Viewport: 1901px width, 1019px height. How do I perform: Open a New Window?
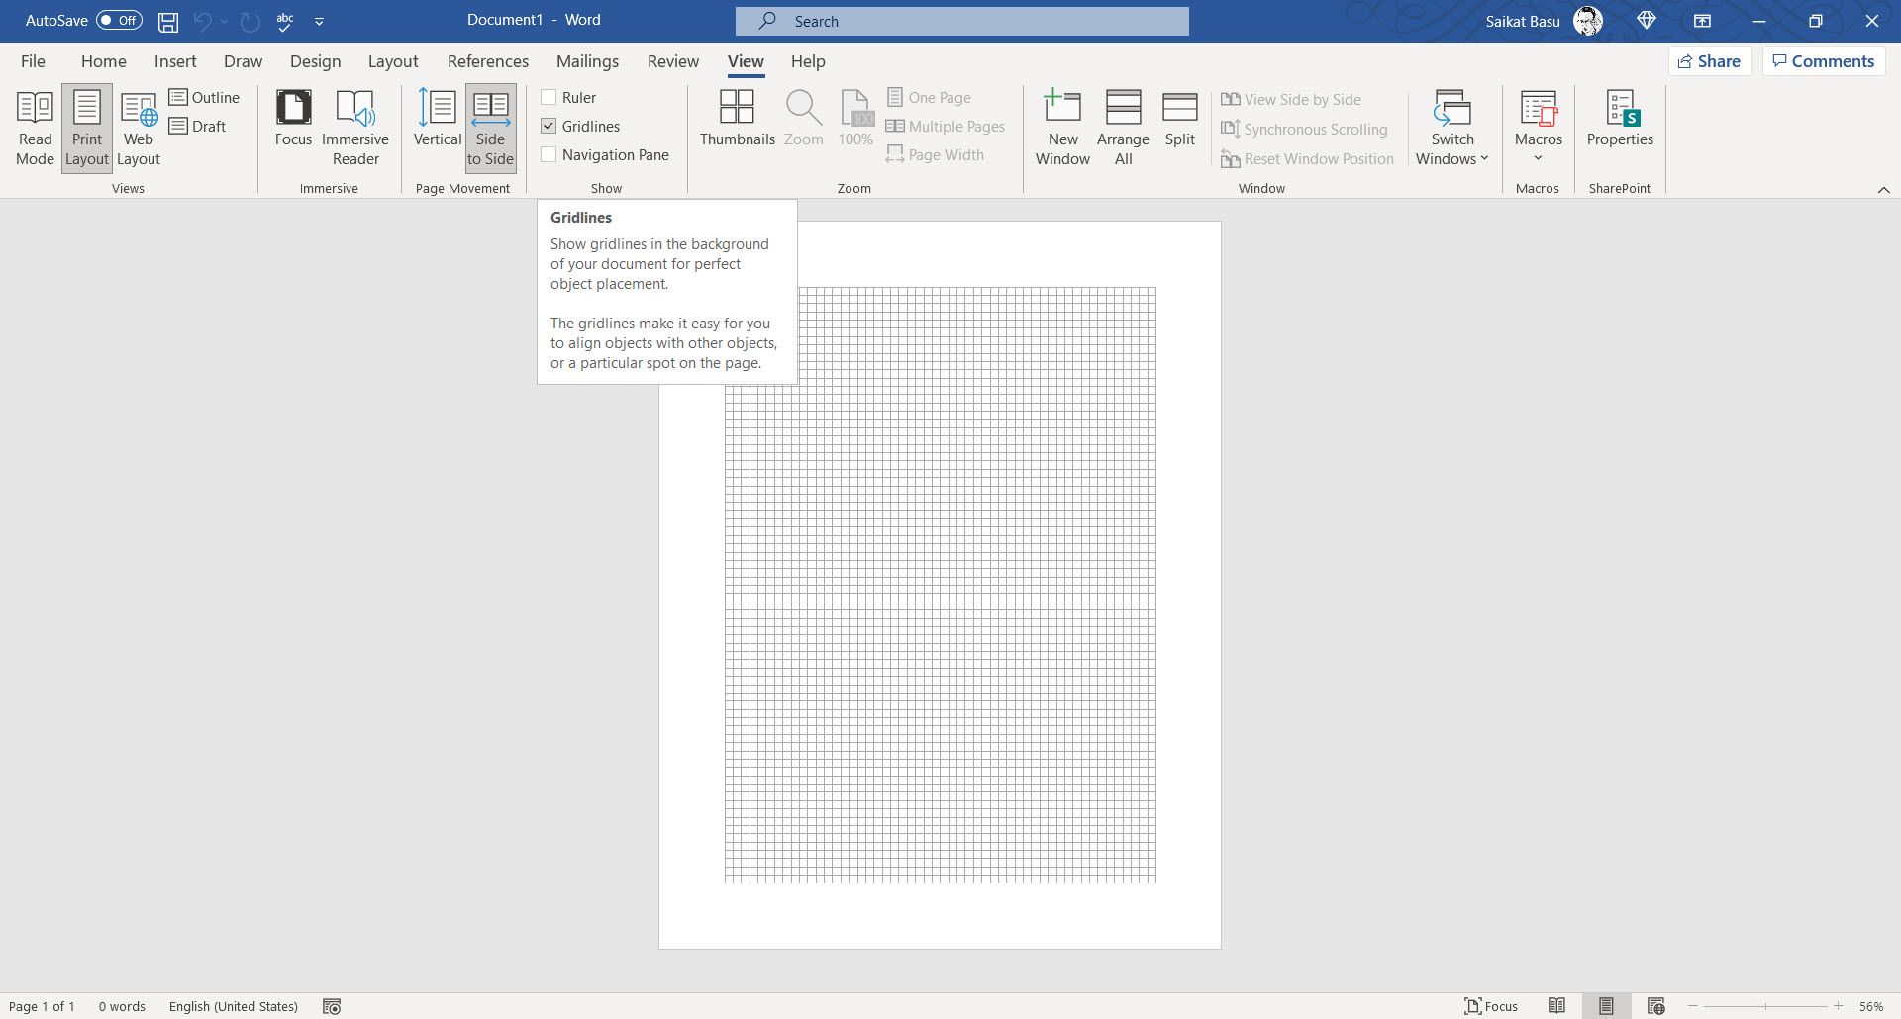(1062, 127)
